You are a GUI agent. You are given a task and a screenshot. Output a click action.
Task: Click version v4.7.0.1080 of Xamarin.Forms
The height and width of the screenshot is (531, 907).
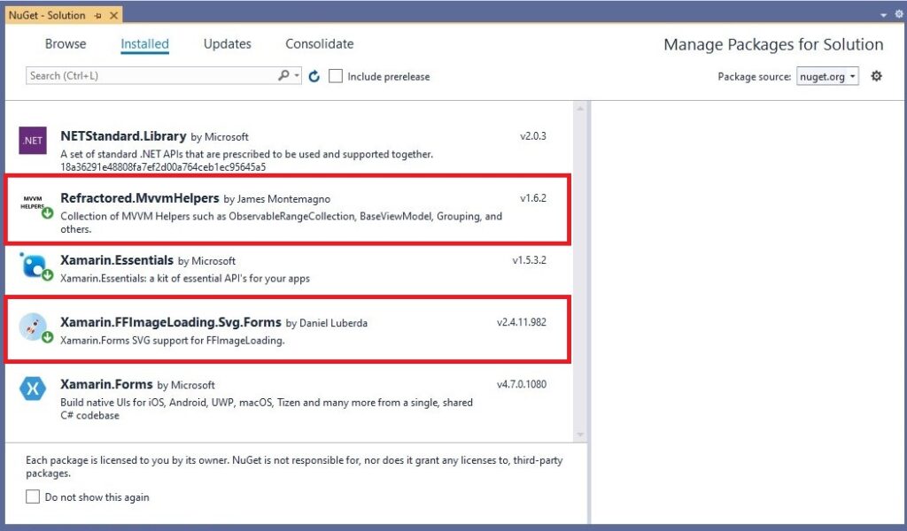[x=521, y=384]
